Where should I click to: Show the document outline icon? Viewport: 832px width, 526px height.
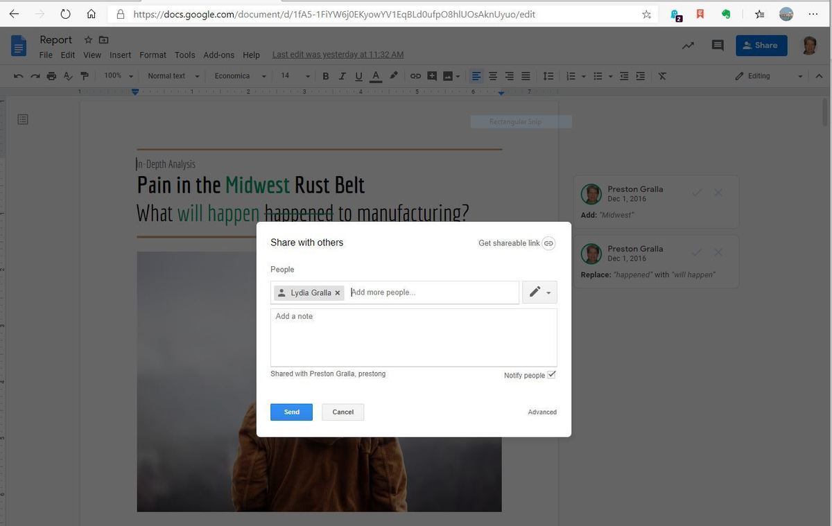click(23, 120)
